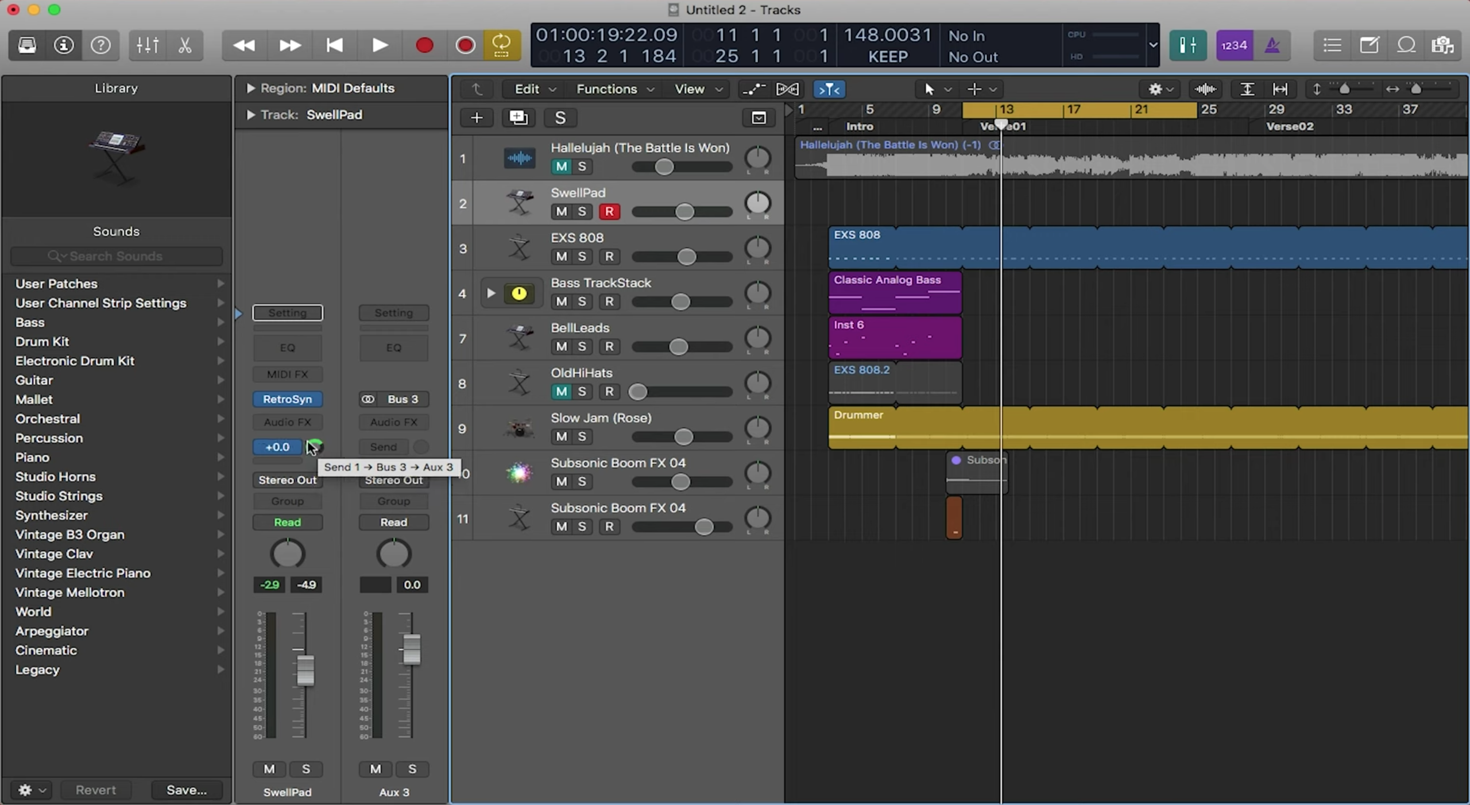The height and width of the screenshot is (805, 1470).
Task: Click the SwellPad Setting button
Action: (287, 313)
